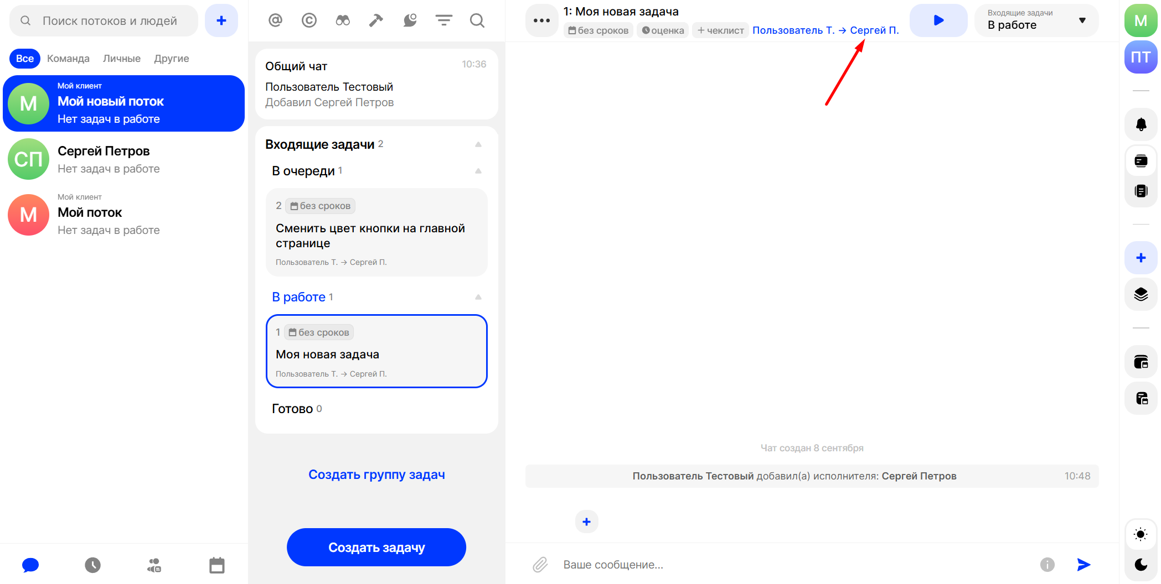Send message with paper plane icon
This screenshot has height=584, width=1161.
click(x=1083, y=564)
